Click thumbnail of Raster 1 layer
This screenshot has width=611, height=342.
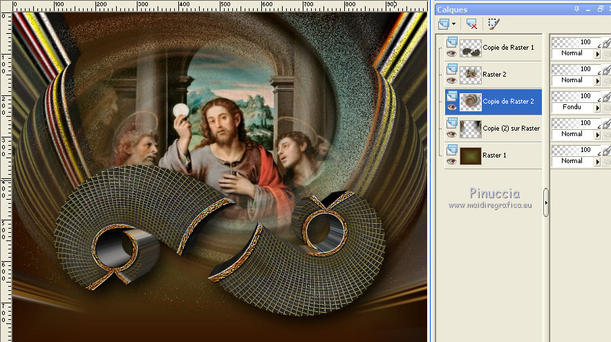(x=470, y=156)
